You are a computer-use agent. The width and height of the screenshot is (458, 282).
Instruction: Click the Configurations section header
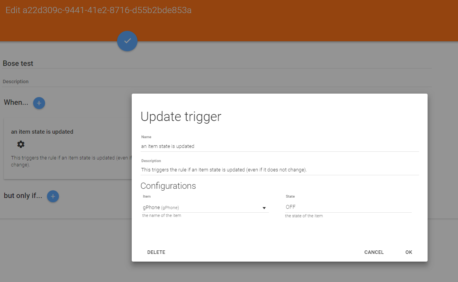(168, 186)
